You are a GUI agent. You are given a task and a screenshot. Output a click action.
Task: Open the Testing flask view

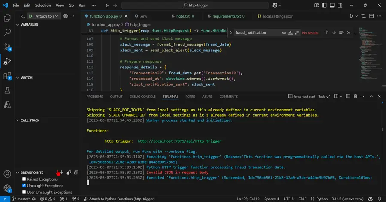(7, 90)
